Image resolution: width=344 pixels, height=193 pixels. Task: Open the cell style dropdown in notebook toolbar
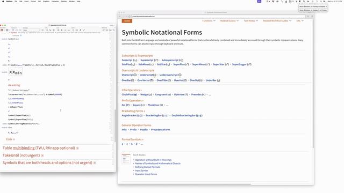point(32,30)
